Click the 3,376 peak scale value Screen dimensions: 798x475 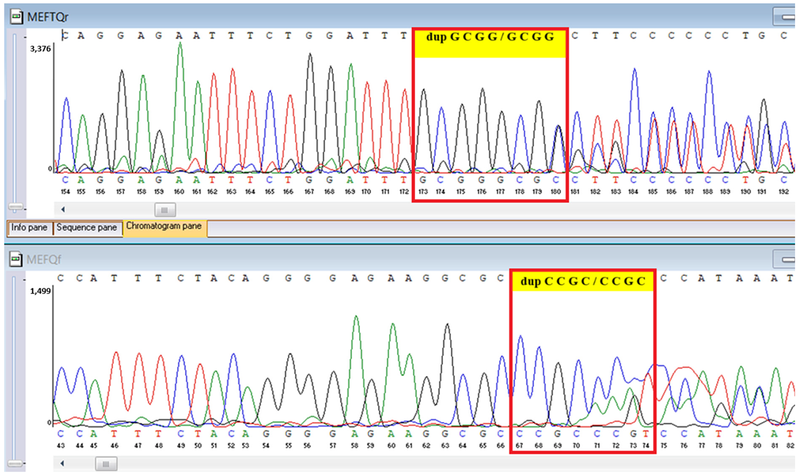click(x=41, y=49)
